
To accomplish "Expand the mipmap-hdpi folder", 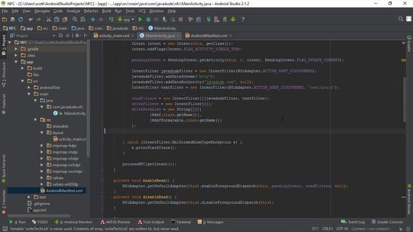I will (42, 146).
